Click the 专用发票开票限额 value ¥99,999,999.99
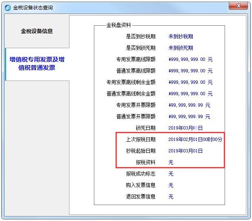The height and width of the screenshot is (221, 252). click(189, 105)
